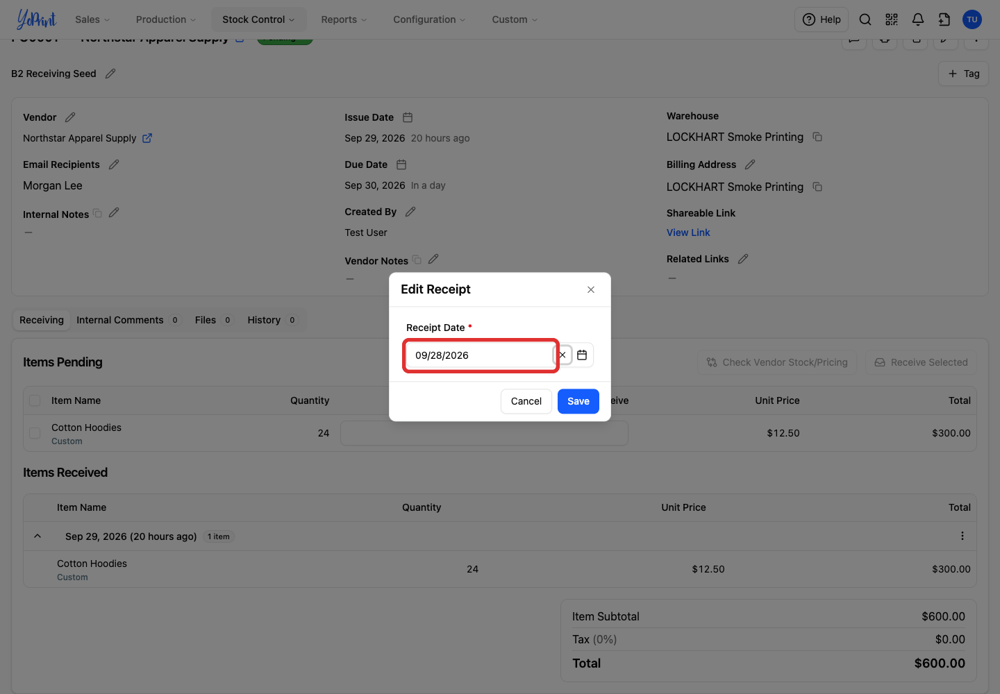The width and height of the screenshot is (1000, 694).
Task: Click the pencil icon next to Vendor
Action: 70,117
